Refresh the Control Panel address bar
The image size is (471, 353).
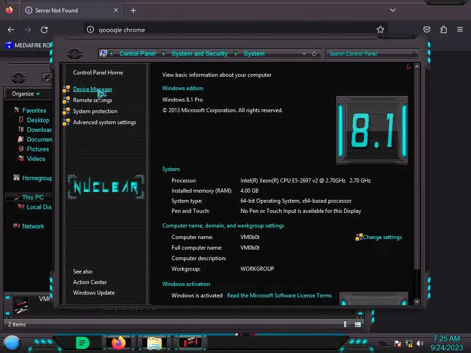tap(314, 54)
